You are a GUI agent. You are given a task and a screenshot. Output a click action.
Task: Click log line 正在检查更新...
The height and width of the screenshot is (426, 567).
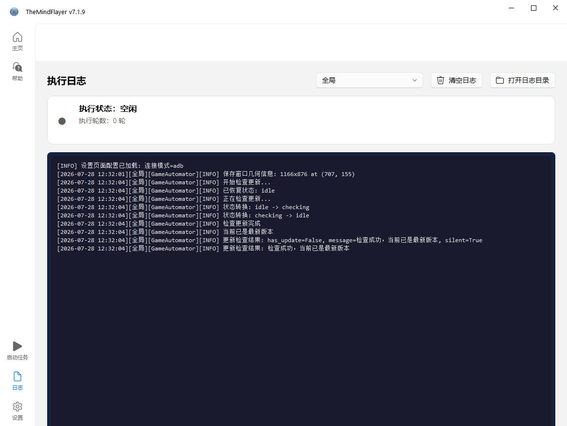click(x=164, y=199)
